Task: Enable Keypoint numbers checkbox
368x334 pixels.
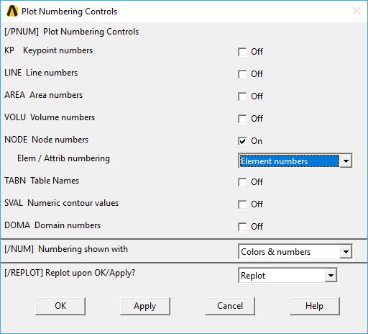Action: [242, 52]
